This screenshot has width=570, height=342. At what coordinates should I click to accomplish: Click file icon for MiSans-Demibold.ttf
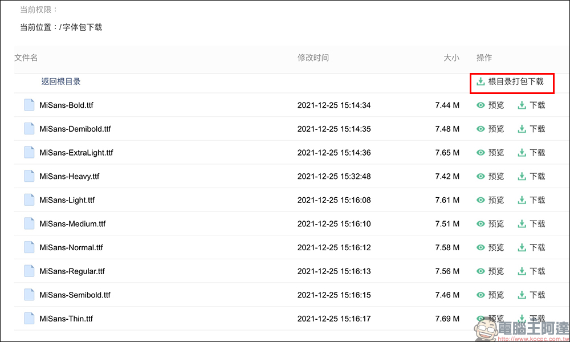pyautogui.click(x=29, y=128)
